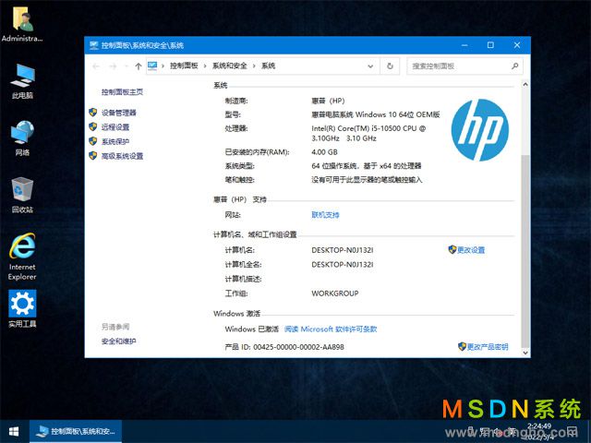Click the WORKGROUP value
Screen dimensions: 591x443
click(334, 293)
